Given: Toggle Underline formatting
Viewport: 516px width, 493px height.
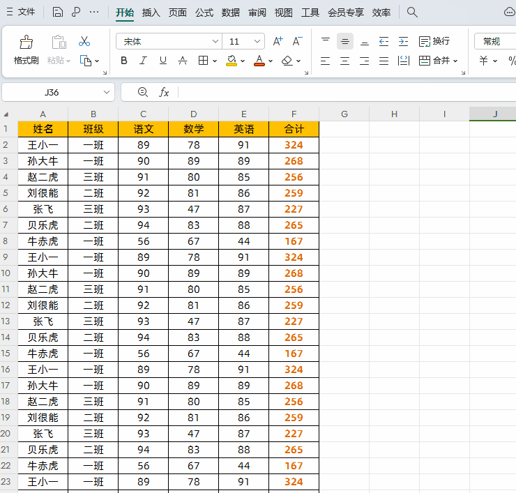Looking at the screenshot, I should click(x=163, y=61).
